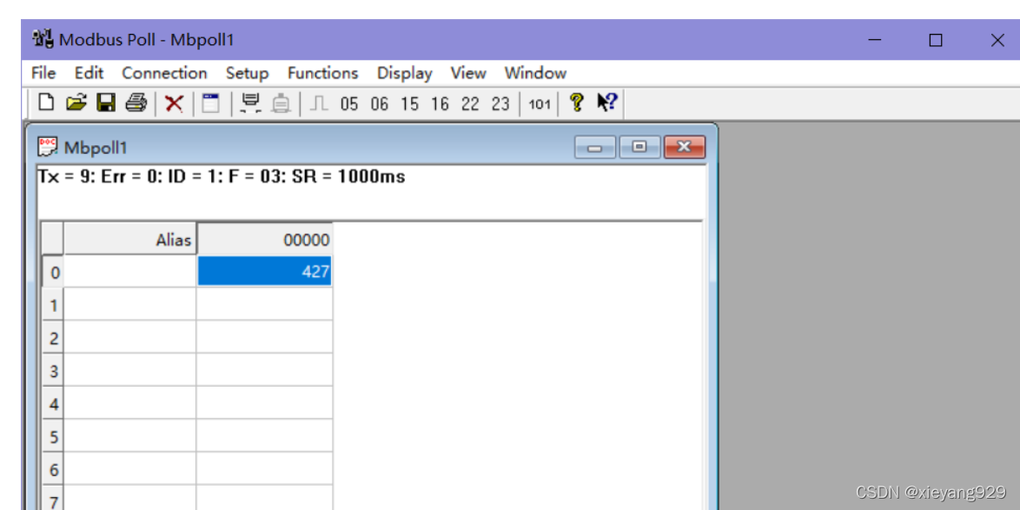
Task: Open the View menu
Action: tap(468, 73)
